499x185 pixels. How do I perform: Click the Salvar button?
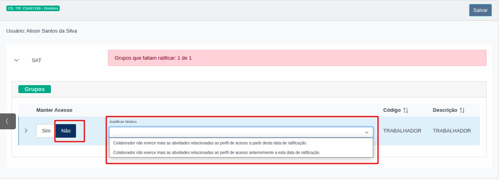pyautogui.click(x=480, y=10)
